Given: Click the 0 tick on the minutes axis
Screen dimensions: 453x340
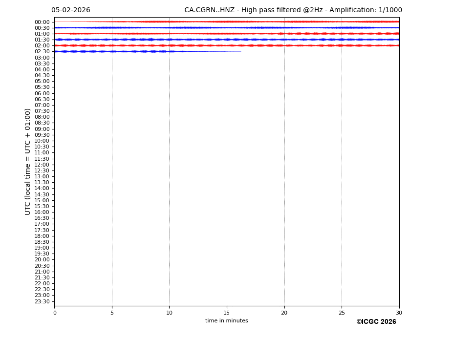Looking at the screenshot, I should (x=55, y=313).
